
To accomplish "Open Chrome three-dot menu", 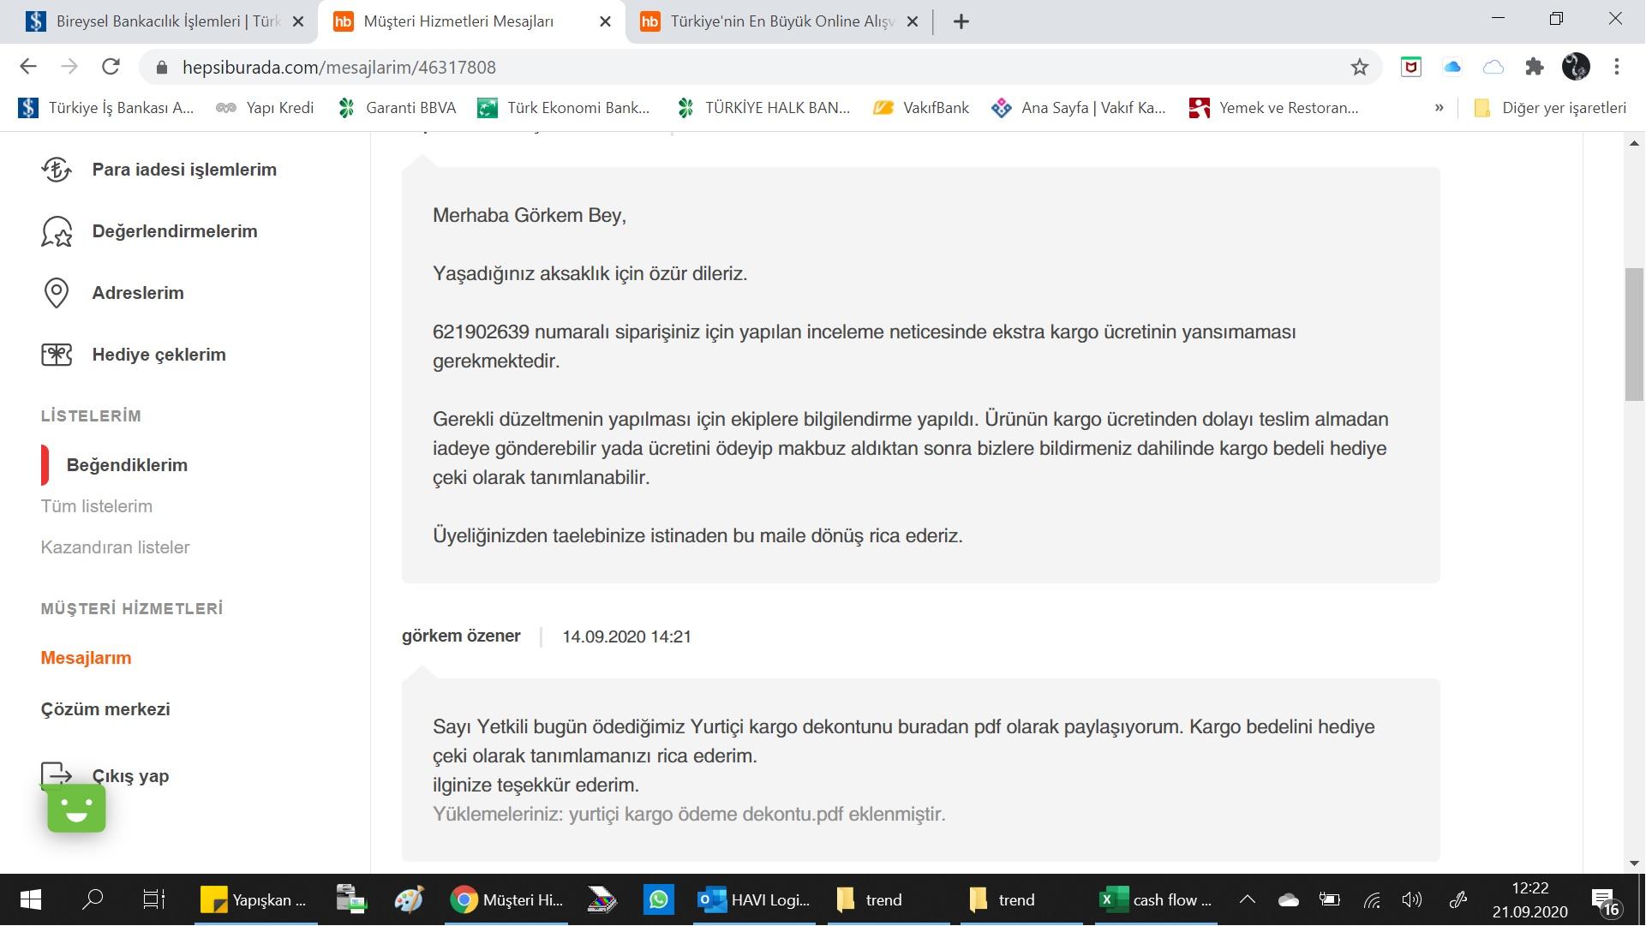I will (1617, 67).
